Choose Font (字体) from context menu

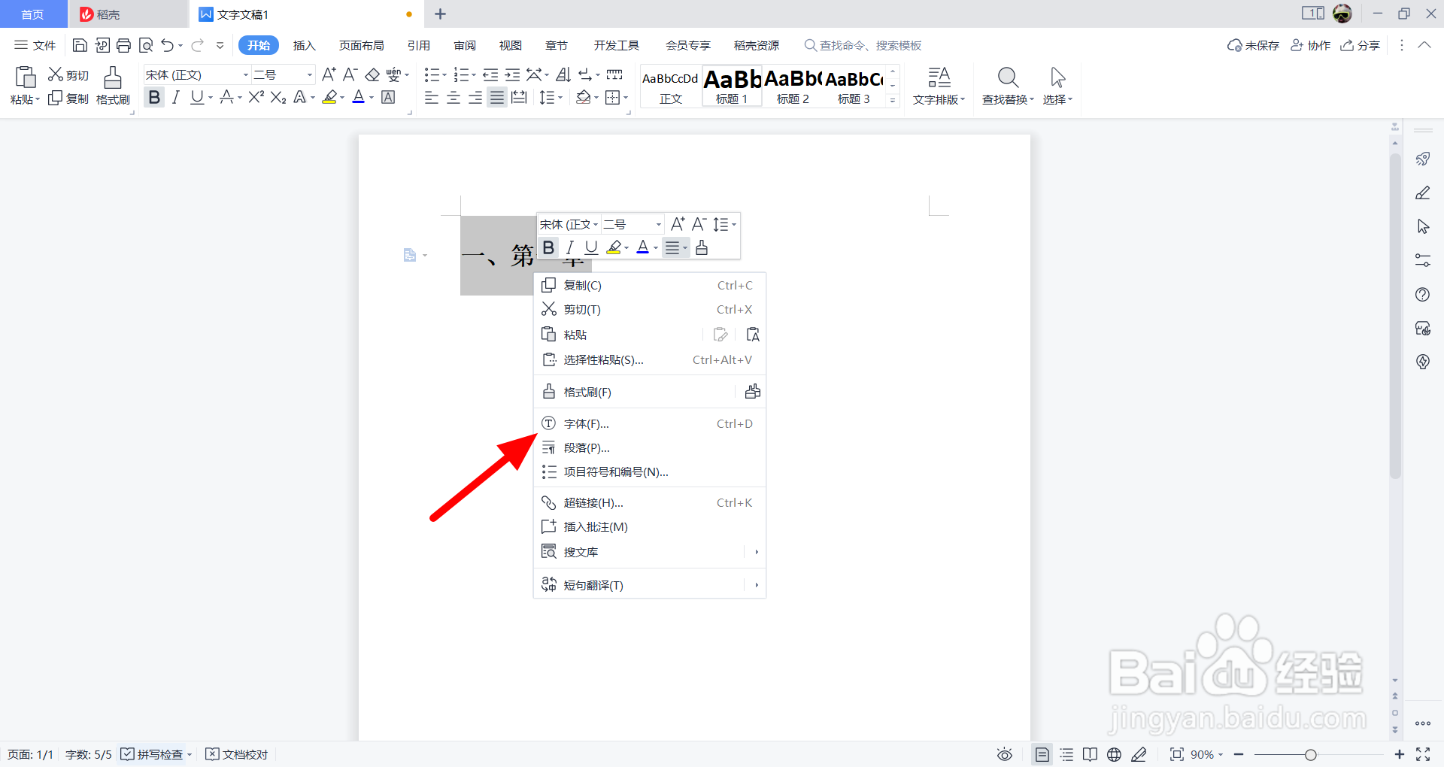click(x=650, y=423)
